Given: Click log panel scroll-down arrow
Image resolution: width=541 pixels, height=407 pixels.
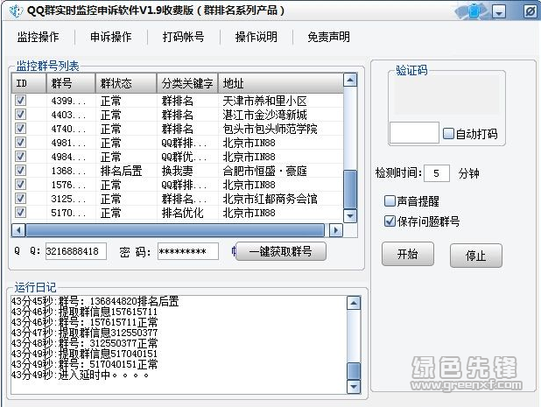Looking at the screenshot, I should point(353,387).
